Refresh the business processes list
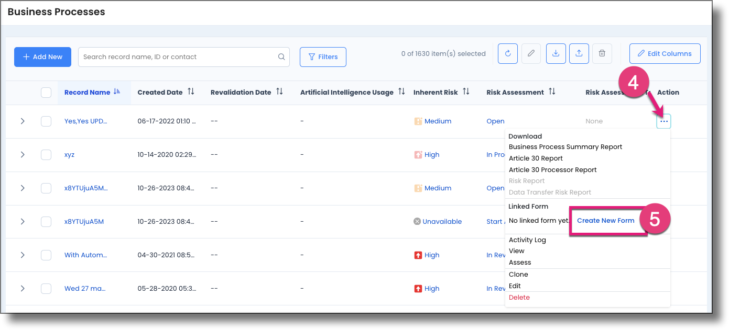The height and width of the screenshot is (330, 729). (507, 53)
